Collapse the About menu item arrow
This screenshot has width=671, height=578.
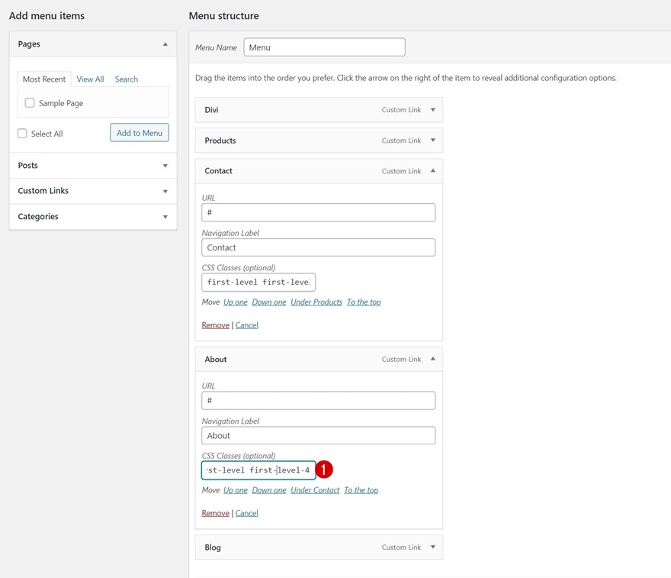point(432,359)
